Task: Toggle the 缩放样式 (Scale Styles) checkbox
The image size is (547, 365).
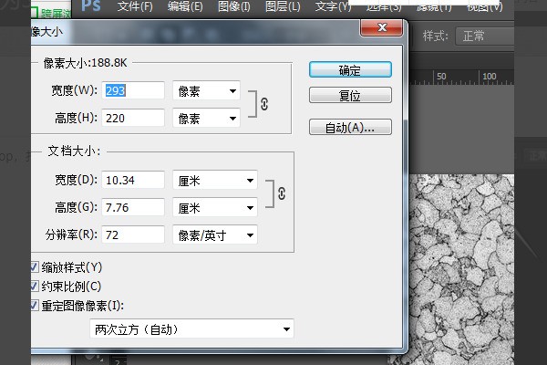Action: pyautogui.click(x=35, y=267)
